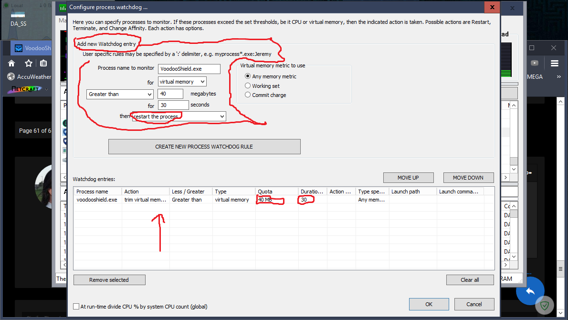The width and height of the screenshot is (568, 320).
Task: Click the Clear all button
Action: tap(470, 280)
